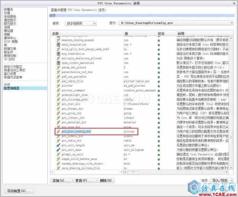The width and height of the screenshot is (238, 197).
Task: Click the 导出配置(X)... button
Action: [x=19, y=191]
